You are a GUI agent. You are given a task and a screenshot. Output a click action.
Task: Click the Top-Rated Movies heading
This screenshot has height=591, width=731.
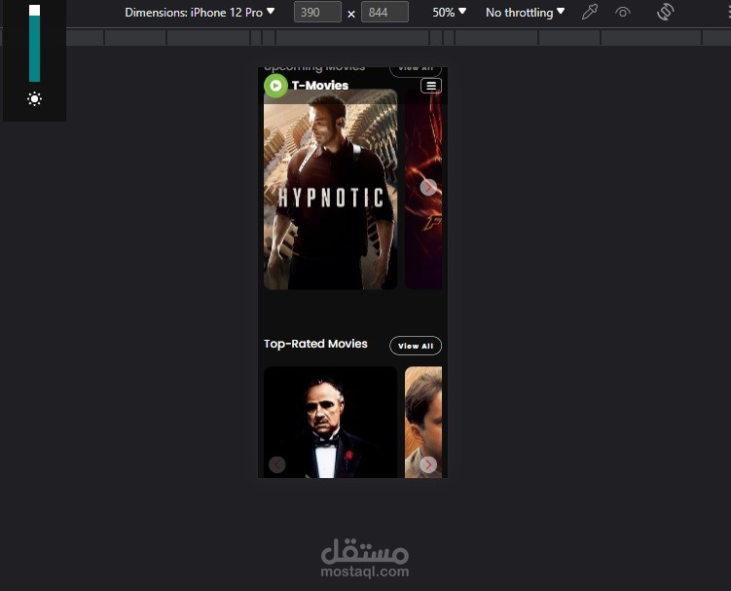point(315,344)
